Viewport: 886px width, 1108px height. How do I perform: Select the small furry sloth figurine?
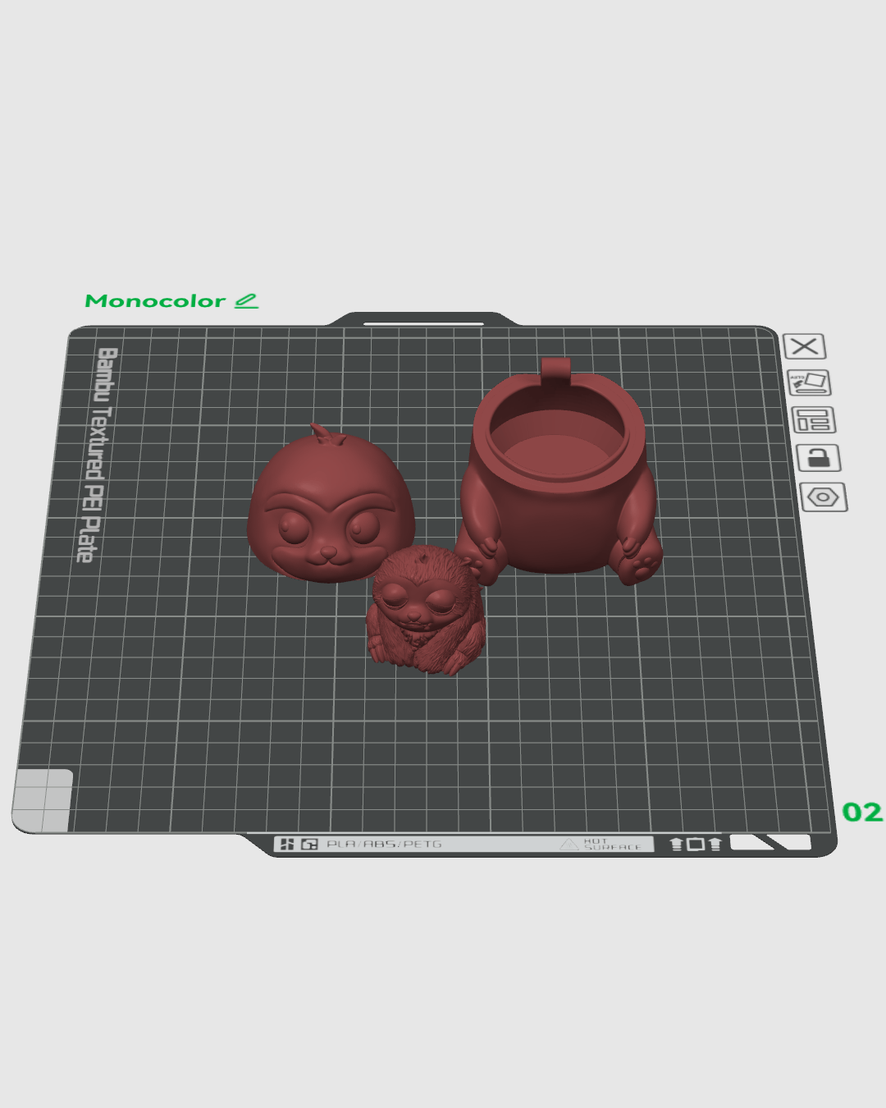pyautogui.click(x=425, y=610)
